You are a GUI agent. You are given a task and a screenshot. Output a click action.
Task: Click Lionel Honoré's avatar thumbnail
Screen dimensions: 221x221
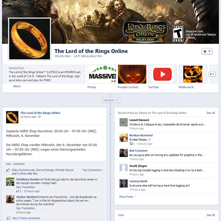(124, 122)
